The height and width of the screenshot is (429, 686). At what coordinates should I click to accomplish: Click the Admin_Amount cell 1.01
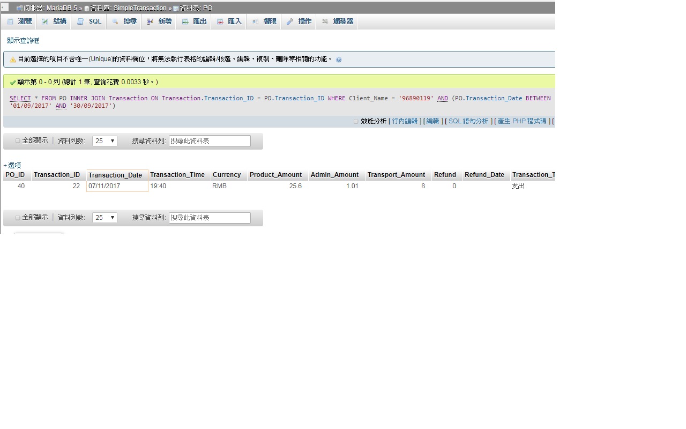(337, 186)
